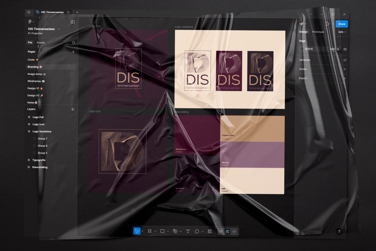This screenshot has height=251, width=376.
Task: Switch to the Assets tab
Action: 40,43
